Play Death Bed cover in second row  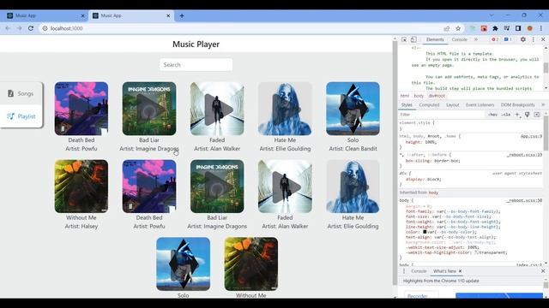coord(149,187)
